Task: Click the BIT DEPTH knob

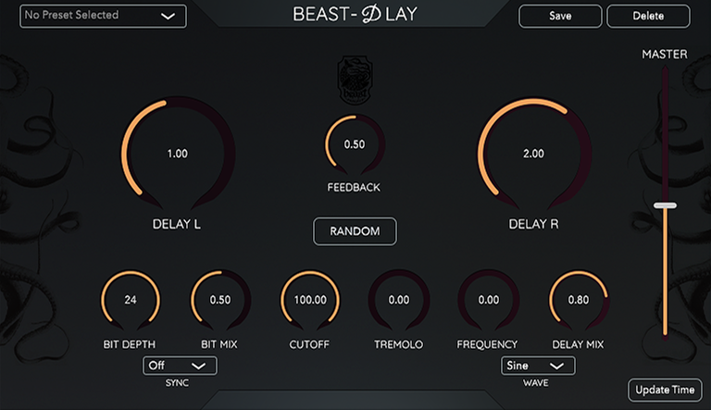Action: tap(131, 300)
